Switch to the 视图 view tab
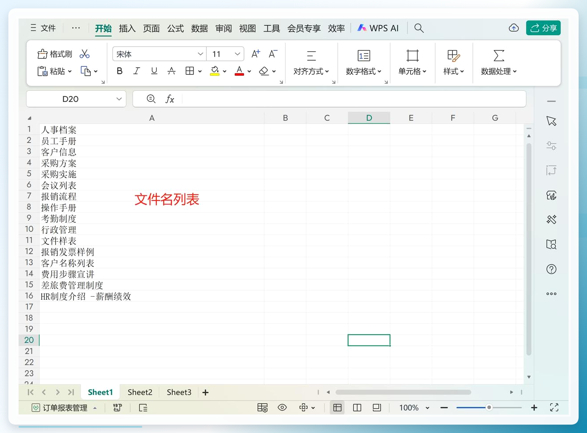 247,28
